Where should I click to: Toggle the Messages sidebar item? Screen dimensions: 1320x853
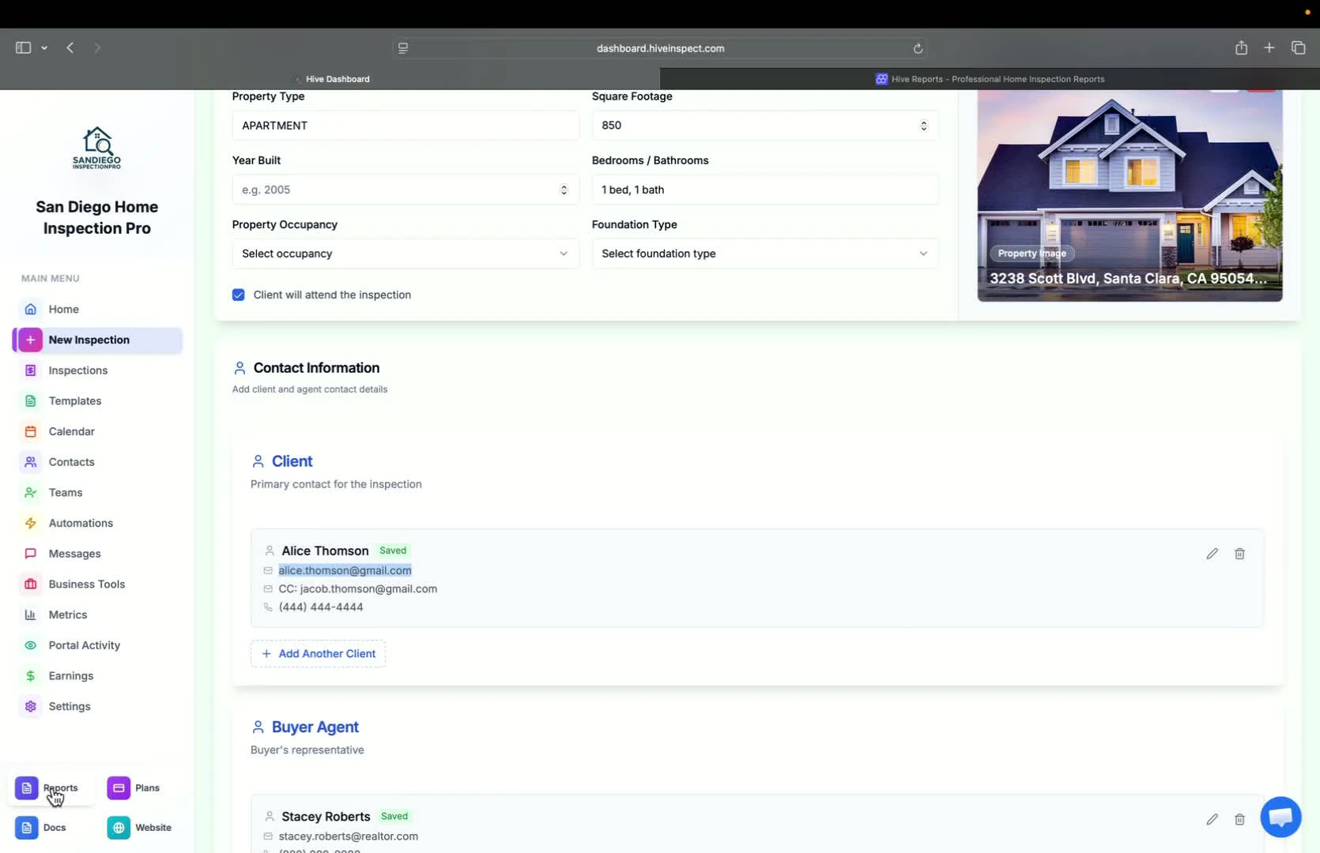73,553
